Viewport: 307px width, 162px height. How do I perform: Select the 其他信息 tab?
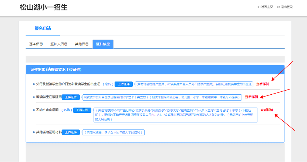(81, 44)
